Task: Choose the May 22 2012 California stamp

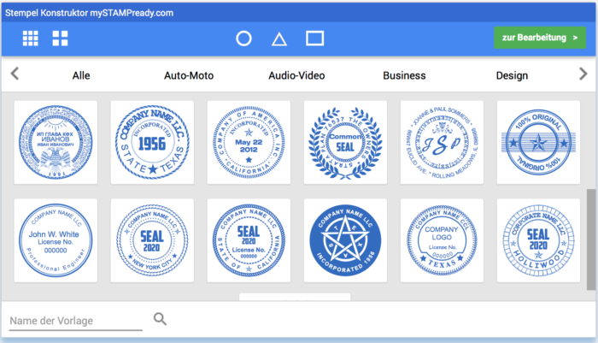Action: (249, 143)
